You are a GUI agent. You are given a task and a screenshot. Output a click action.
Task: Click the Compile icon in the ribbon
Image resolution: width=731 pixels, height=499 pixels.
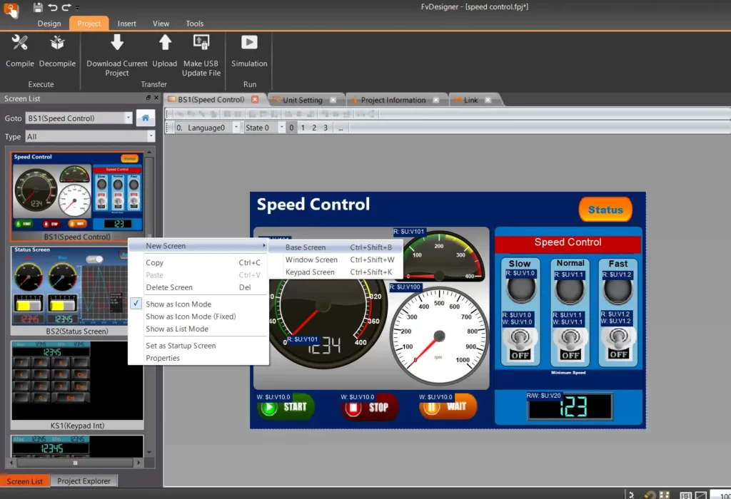tap(20, 43)
